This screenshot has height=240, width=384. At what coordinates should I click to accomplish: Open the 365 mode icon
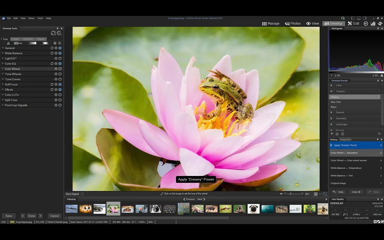pyautogui.click(x=366, y=24)
